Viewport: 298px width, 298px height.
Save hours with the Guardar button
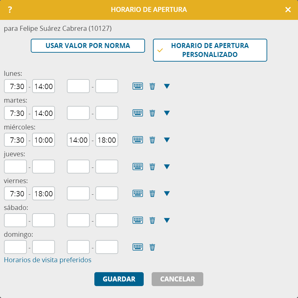click(x=119, y=279)
